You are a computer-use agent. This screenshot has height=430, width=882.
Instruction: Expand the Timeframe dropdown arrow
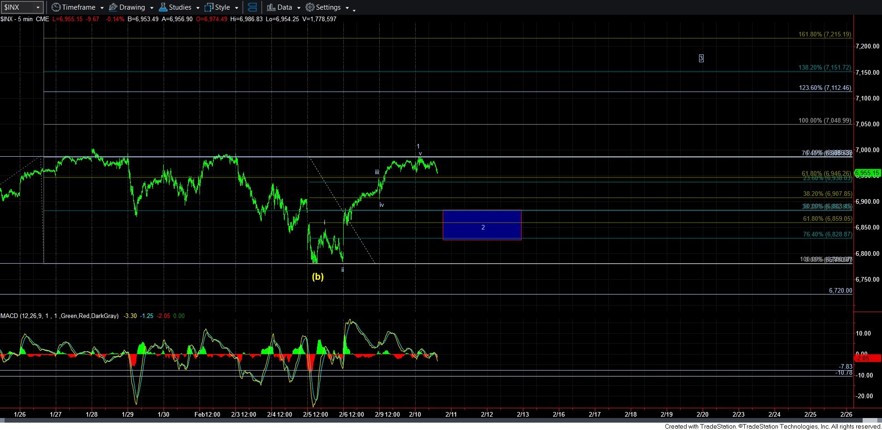102,8
